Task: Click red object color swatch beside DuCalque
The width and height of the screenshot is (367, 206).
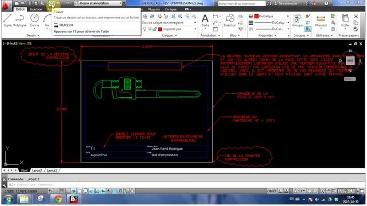Action: pos(256,16)
